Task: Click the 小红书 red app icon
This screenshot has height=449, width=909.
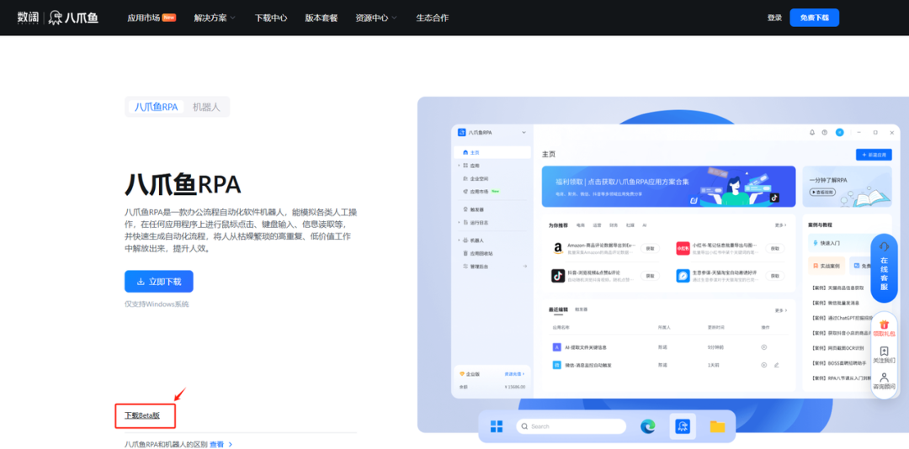Action: (x=683, y=248)
